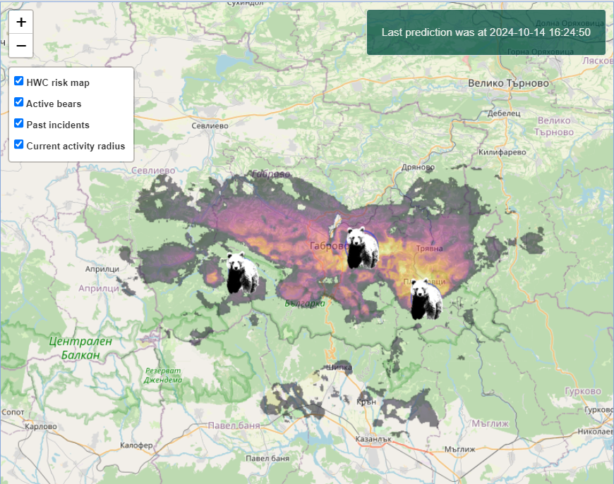
Task: Select the western bear marker near Априлци
Action: pyautogui.click(x=242, y=273)
